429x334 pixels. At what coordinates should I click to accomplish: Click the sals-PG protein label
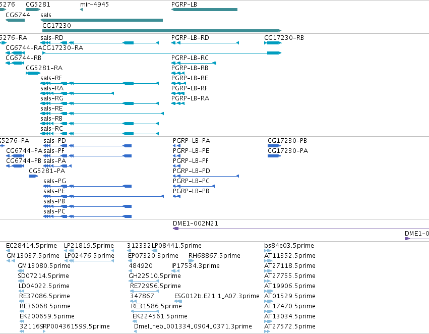(x=55, y=181)
